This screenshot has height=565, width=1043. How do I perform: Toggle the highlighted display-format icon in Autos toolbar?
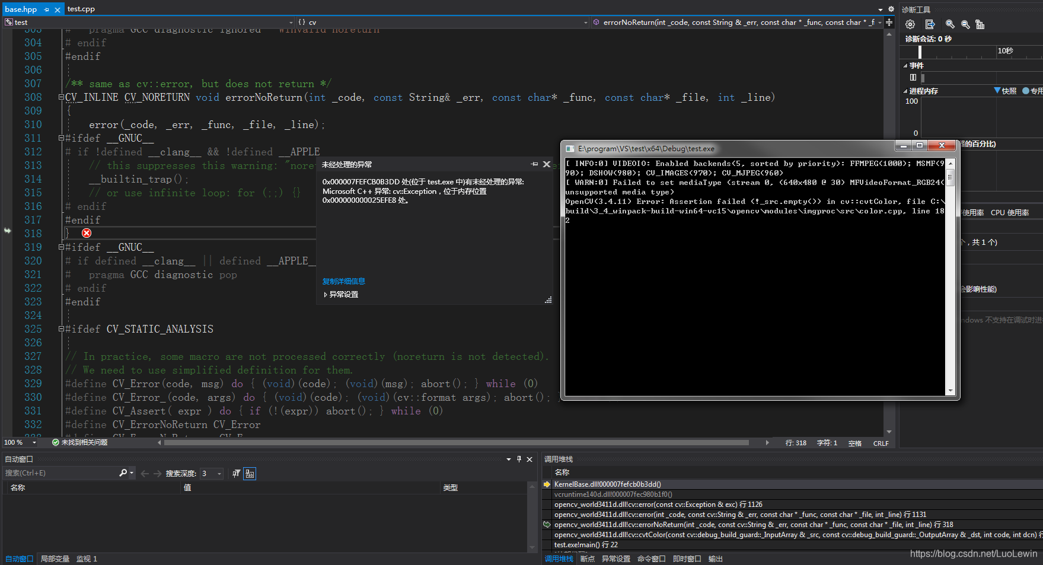pos(250,474)
